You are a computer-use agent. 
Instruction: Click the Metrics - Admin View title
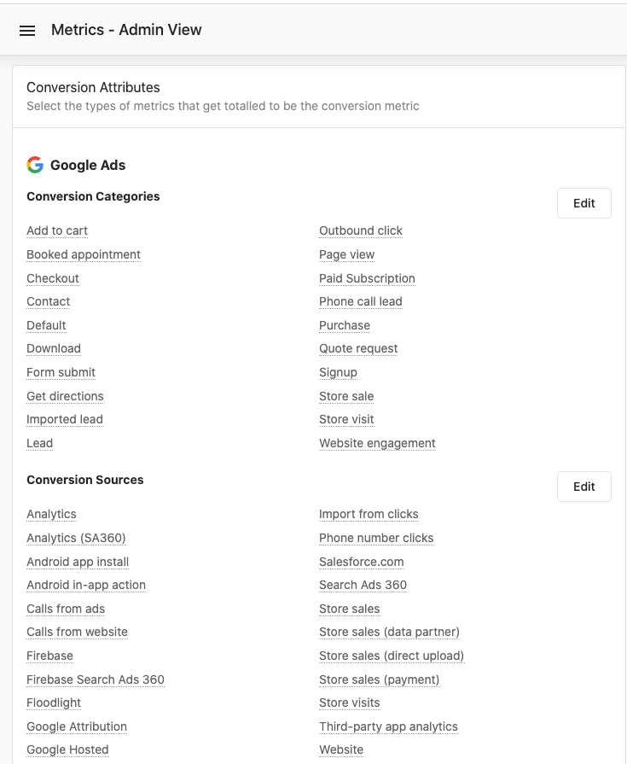click(x=126, y=30)
